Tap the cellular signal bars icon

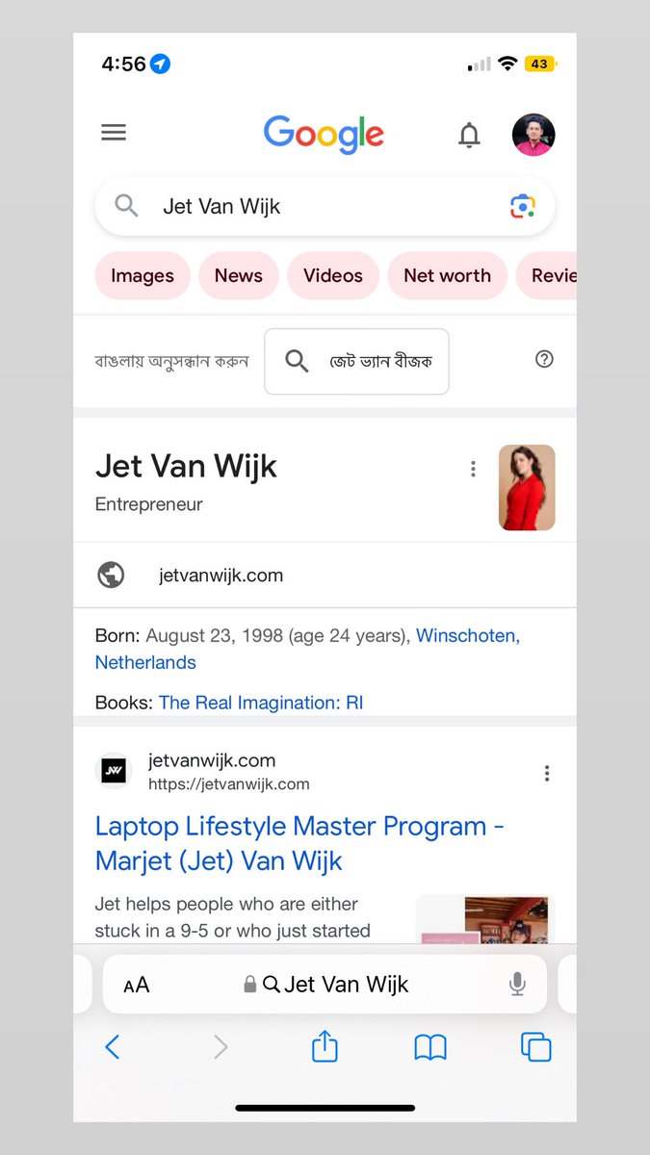(x=479, y=65)
